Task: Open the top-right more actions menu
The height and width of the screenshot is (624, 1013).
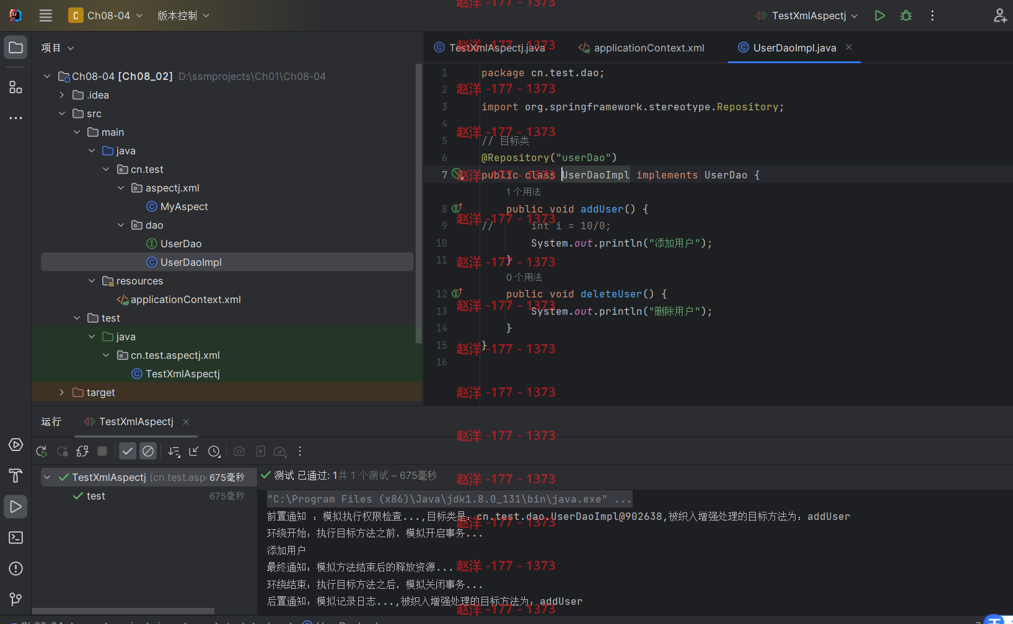Action: 932,15
